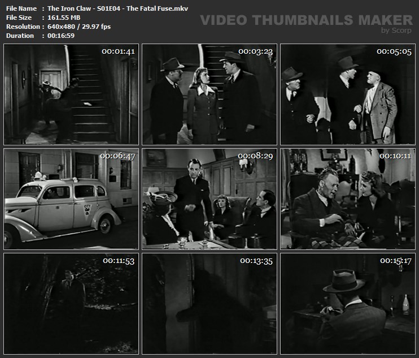Click the file size value '161.55 MB'
Viewport: 419px width, 358px height.
pos(64,18)
